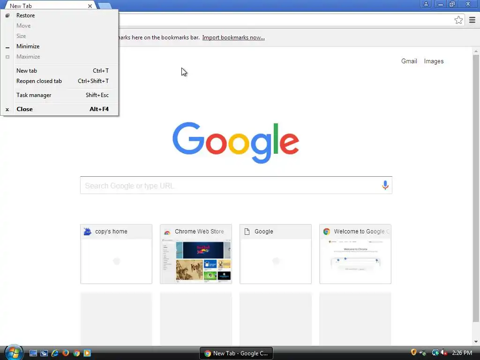Click the vertical scrollbar thumb
Image resolution: width=480 pixels, height=360 pixels.
coord(476,188)
